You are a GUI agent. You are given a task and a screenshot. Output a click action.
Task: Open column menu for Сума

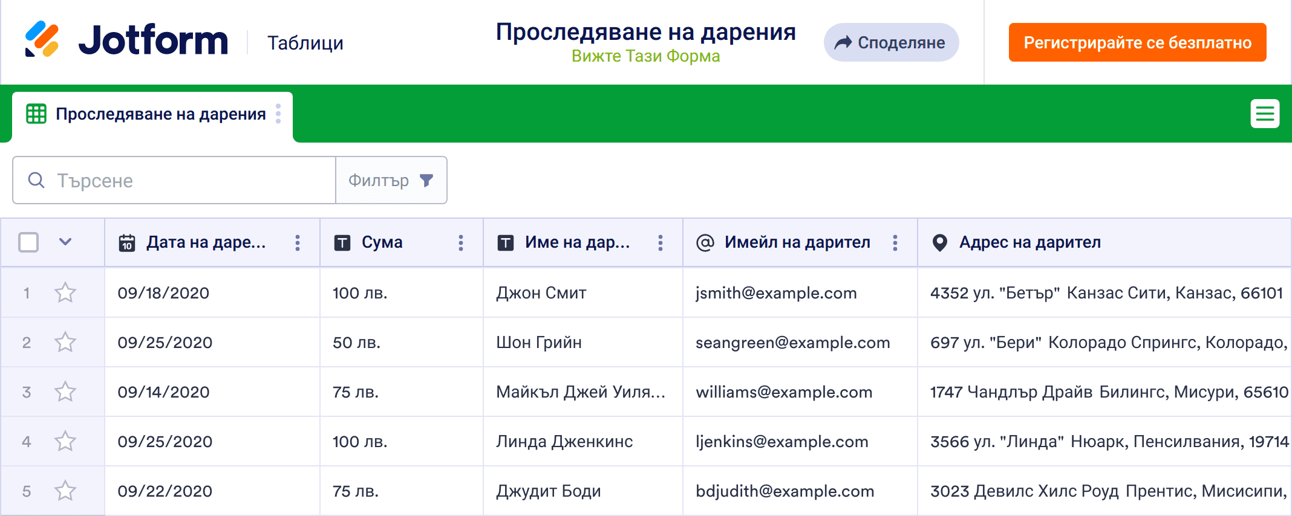pyautogui.click(x=461, y=243)
